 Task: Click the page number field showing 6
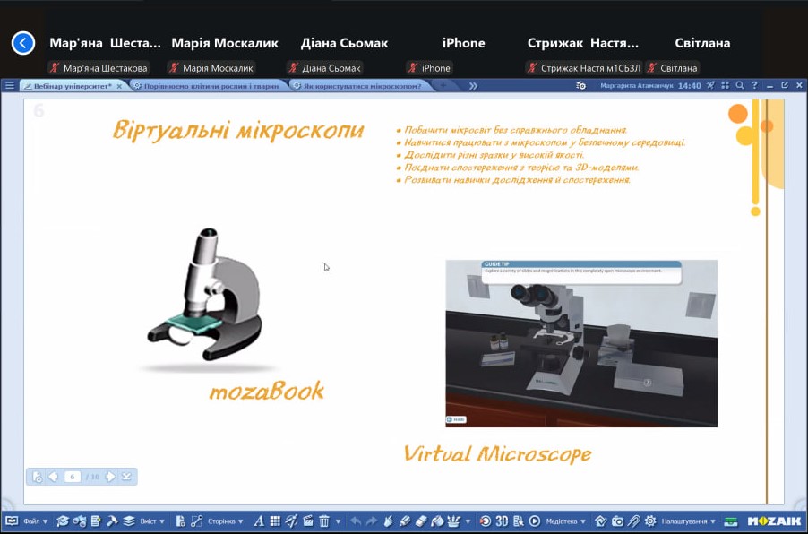[x=73, y=477]
